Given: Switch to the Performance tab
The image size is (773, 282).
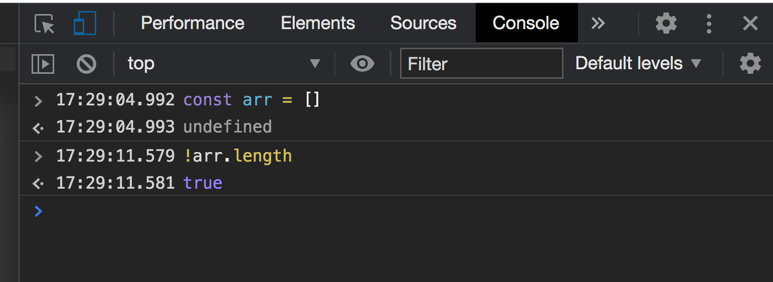Looking at the screenshot, I should tap(192, 24).
